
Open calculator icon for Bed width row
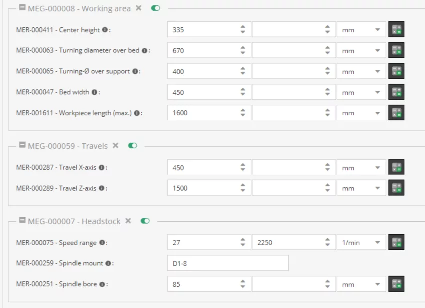396,92
